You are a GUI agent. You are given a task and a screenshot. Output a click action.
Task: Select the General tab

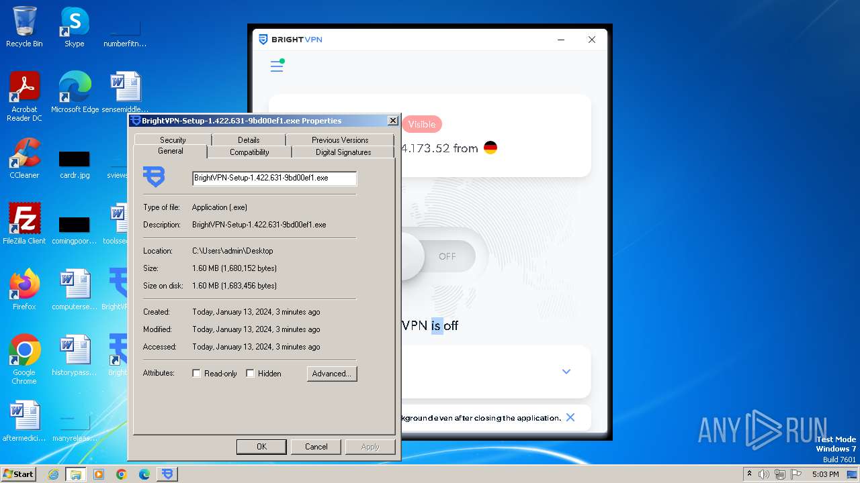coord(171,151)
